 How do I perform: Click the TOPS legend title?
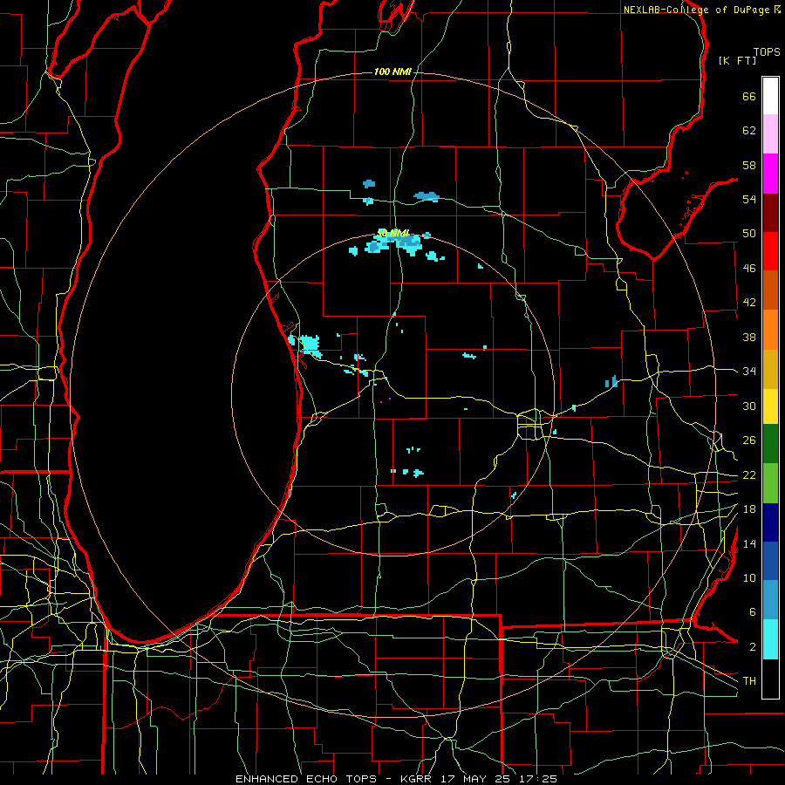point(767,52)
